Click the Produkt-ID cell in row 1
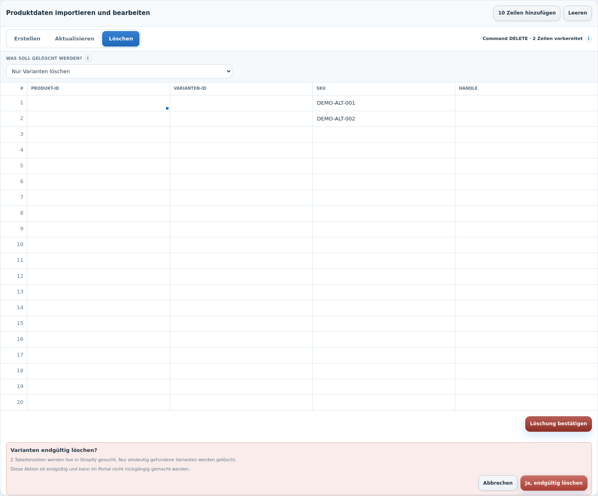This screenshot has height=496, width=598. 99,103
